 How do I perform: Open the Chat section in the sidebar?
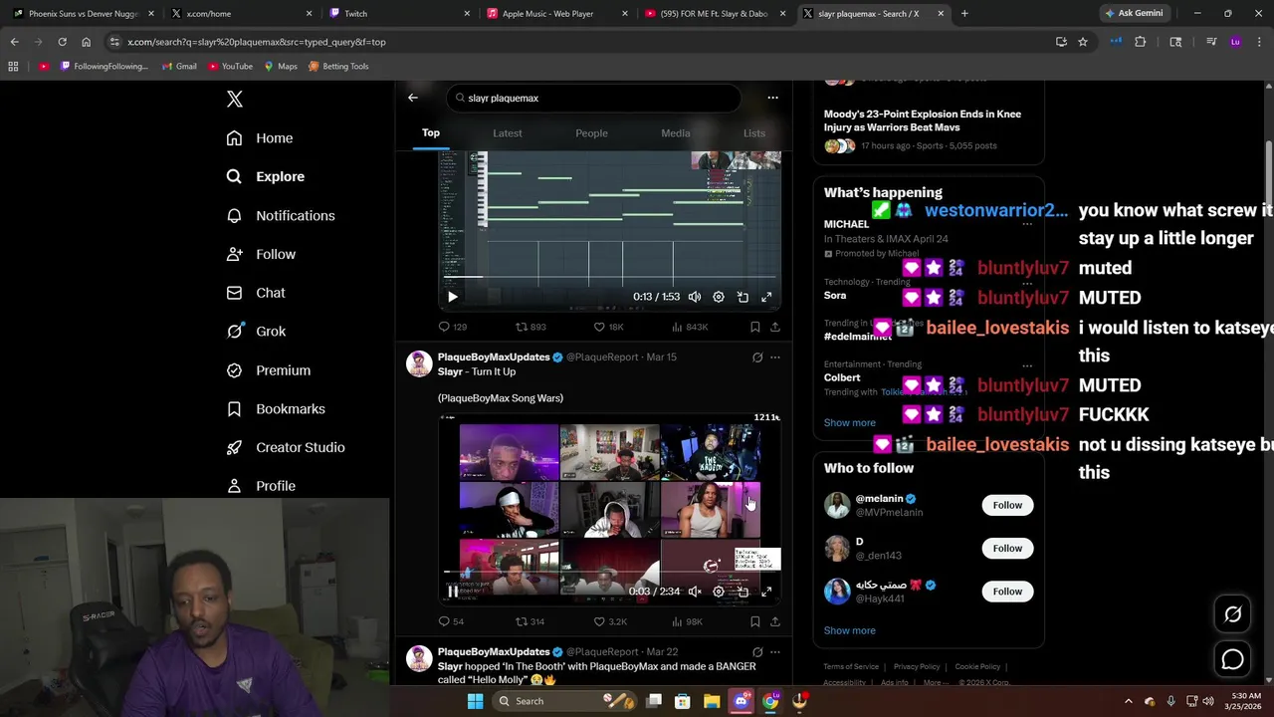tap(255, 293)
